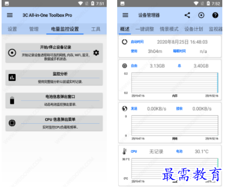Tap the uptime value 3h04m
The height and width of the screenshot is (191, 226).
click(155, 51)
